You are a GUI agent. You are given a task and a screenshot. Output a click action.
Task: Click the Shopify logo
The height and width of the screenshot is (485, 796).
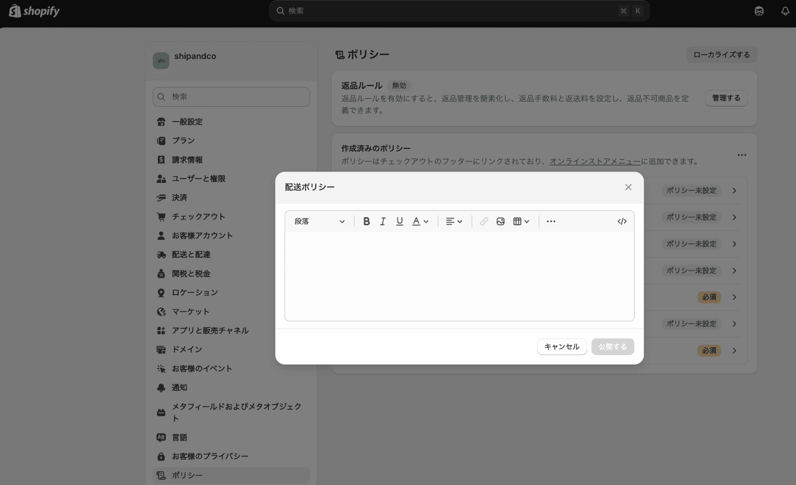point(33,11)
